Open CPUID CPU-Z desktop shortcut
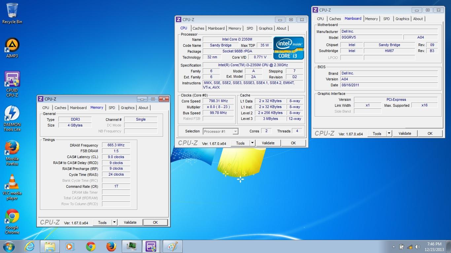451x253 pixels. pyautogui.click(x=12, y=84)
